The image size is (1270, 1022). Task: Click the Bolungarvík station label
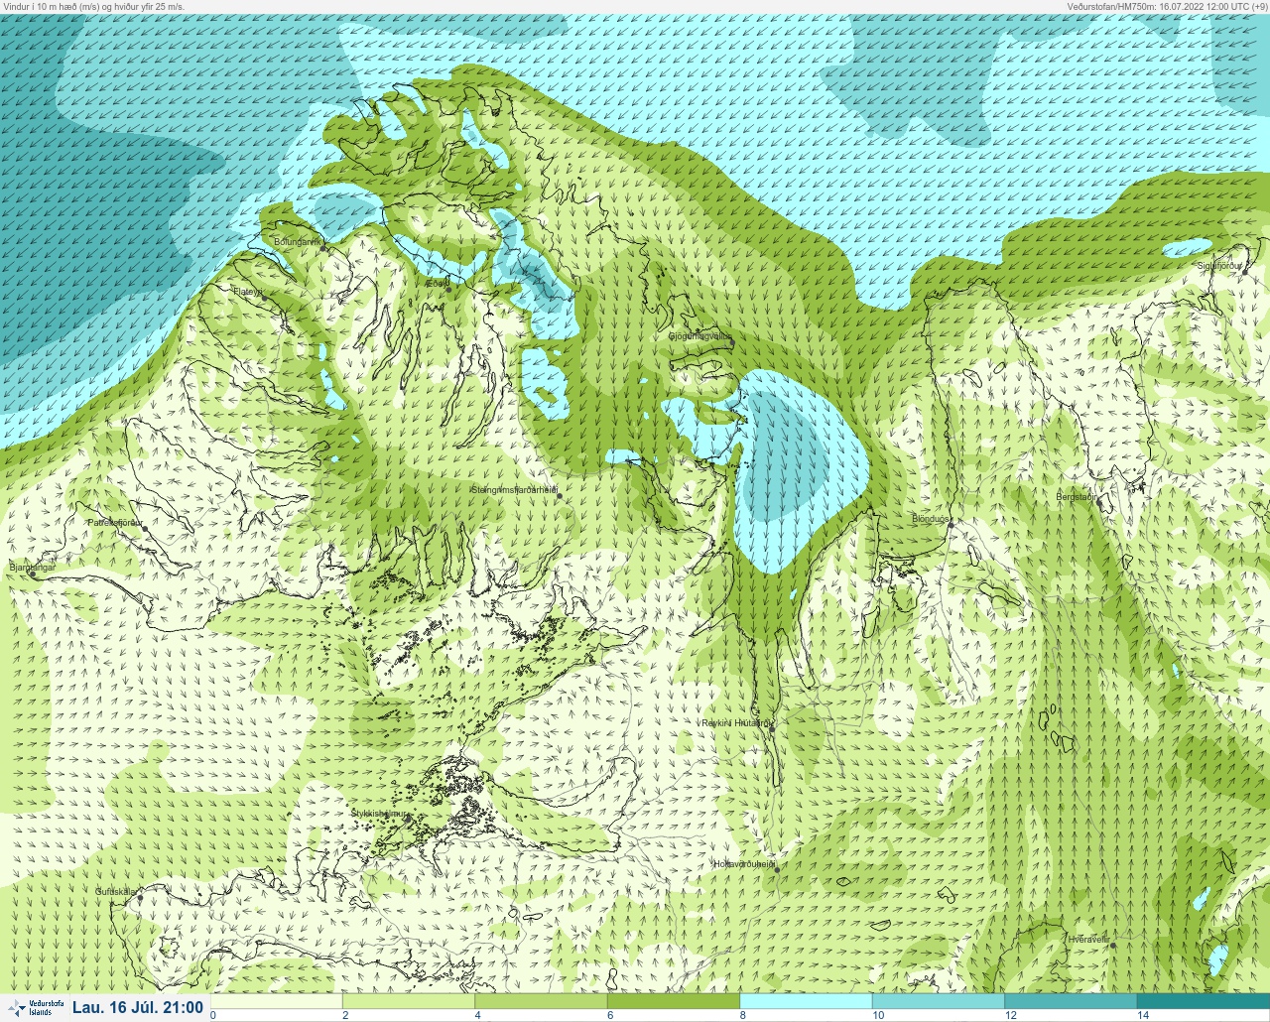[297, 241]
